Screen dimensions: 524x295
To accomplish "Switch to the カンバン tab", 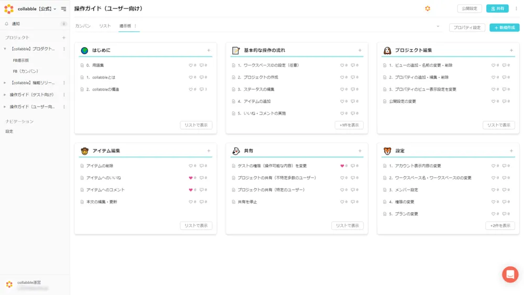I will click(x=83, y=26).
